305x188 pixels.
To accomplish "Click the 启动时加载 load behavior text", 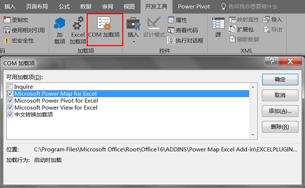I will (48, 160).
